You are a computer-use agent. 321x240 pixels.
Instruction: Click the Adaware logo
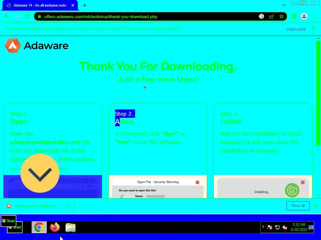36,46
